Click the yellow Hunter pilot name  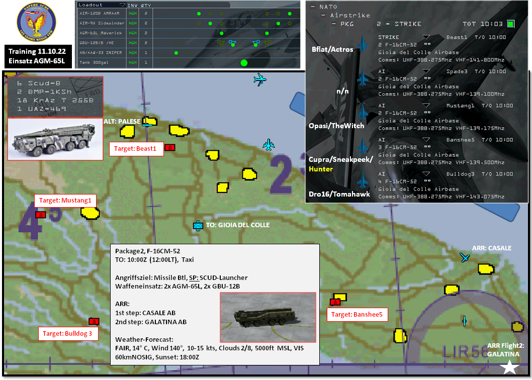[321, 169]
